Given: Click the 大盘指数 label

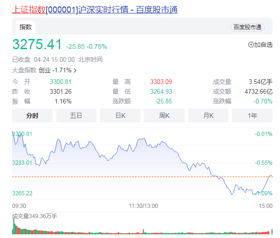Looking at the screenshot, I should [24, 71].
